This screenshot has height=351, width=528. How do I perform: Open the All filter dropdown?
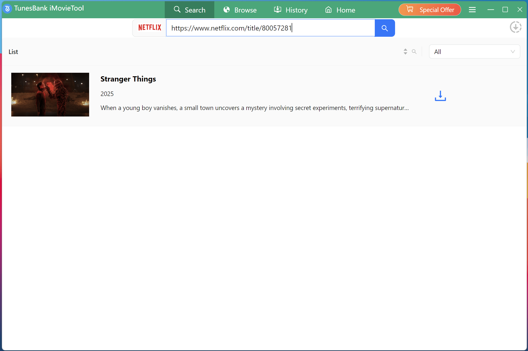click(x=474, y=51)
